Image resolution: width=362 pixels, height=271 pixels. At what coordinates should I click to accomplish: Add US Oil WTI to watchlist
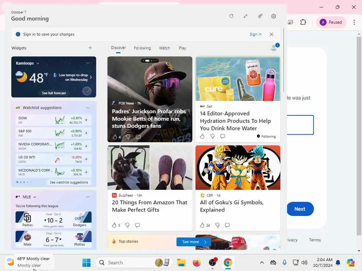point(86,159)
